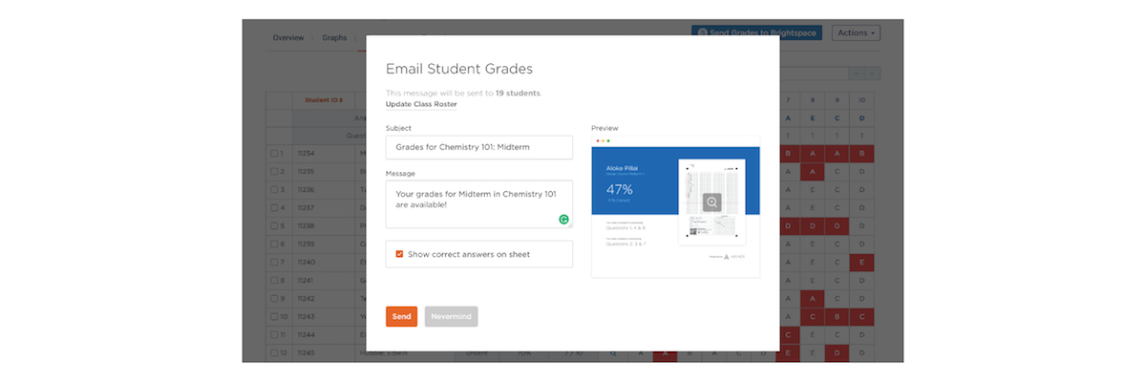This screenshot has height=382, width=1146.
Task: Click the Nevermind button
Action: pyautogui.click(x=451, y=316)
